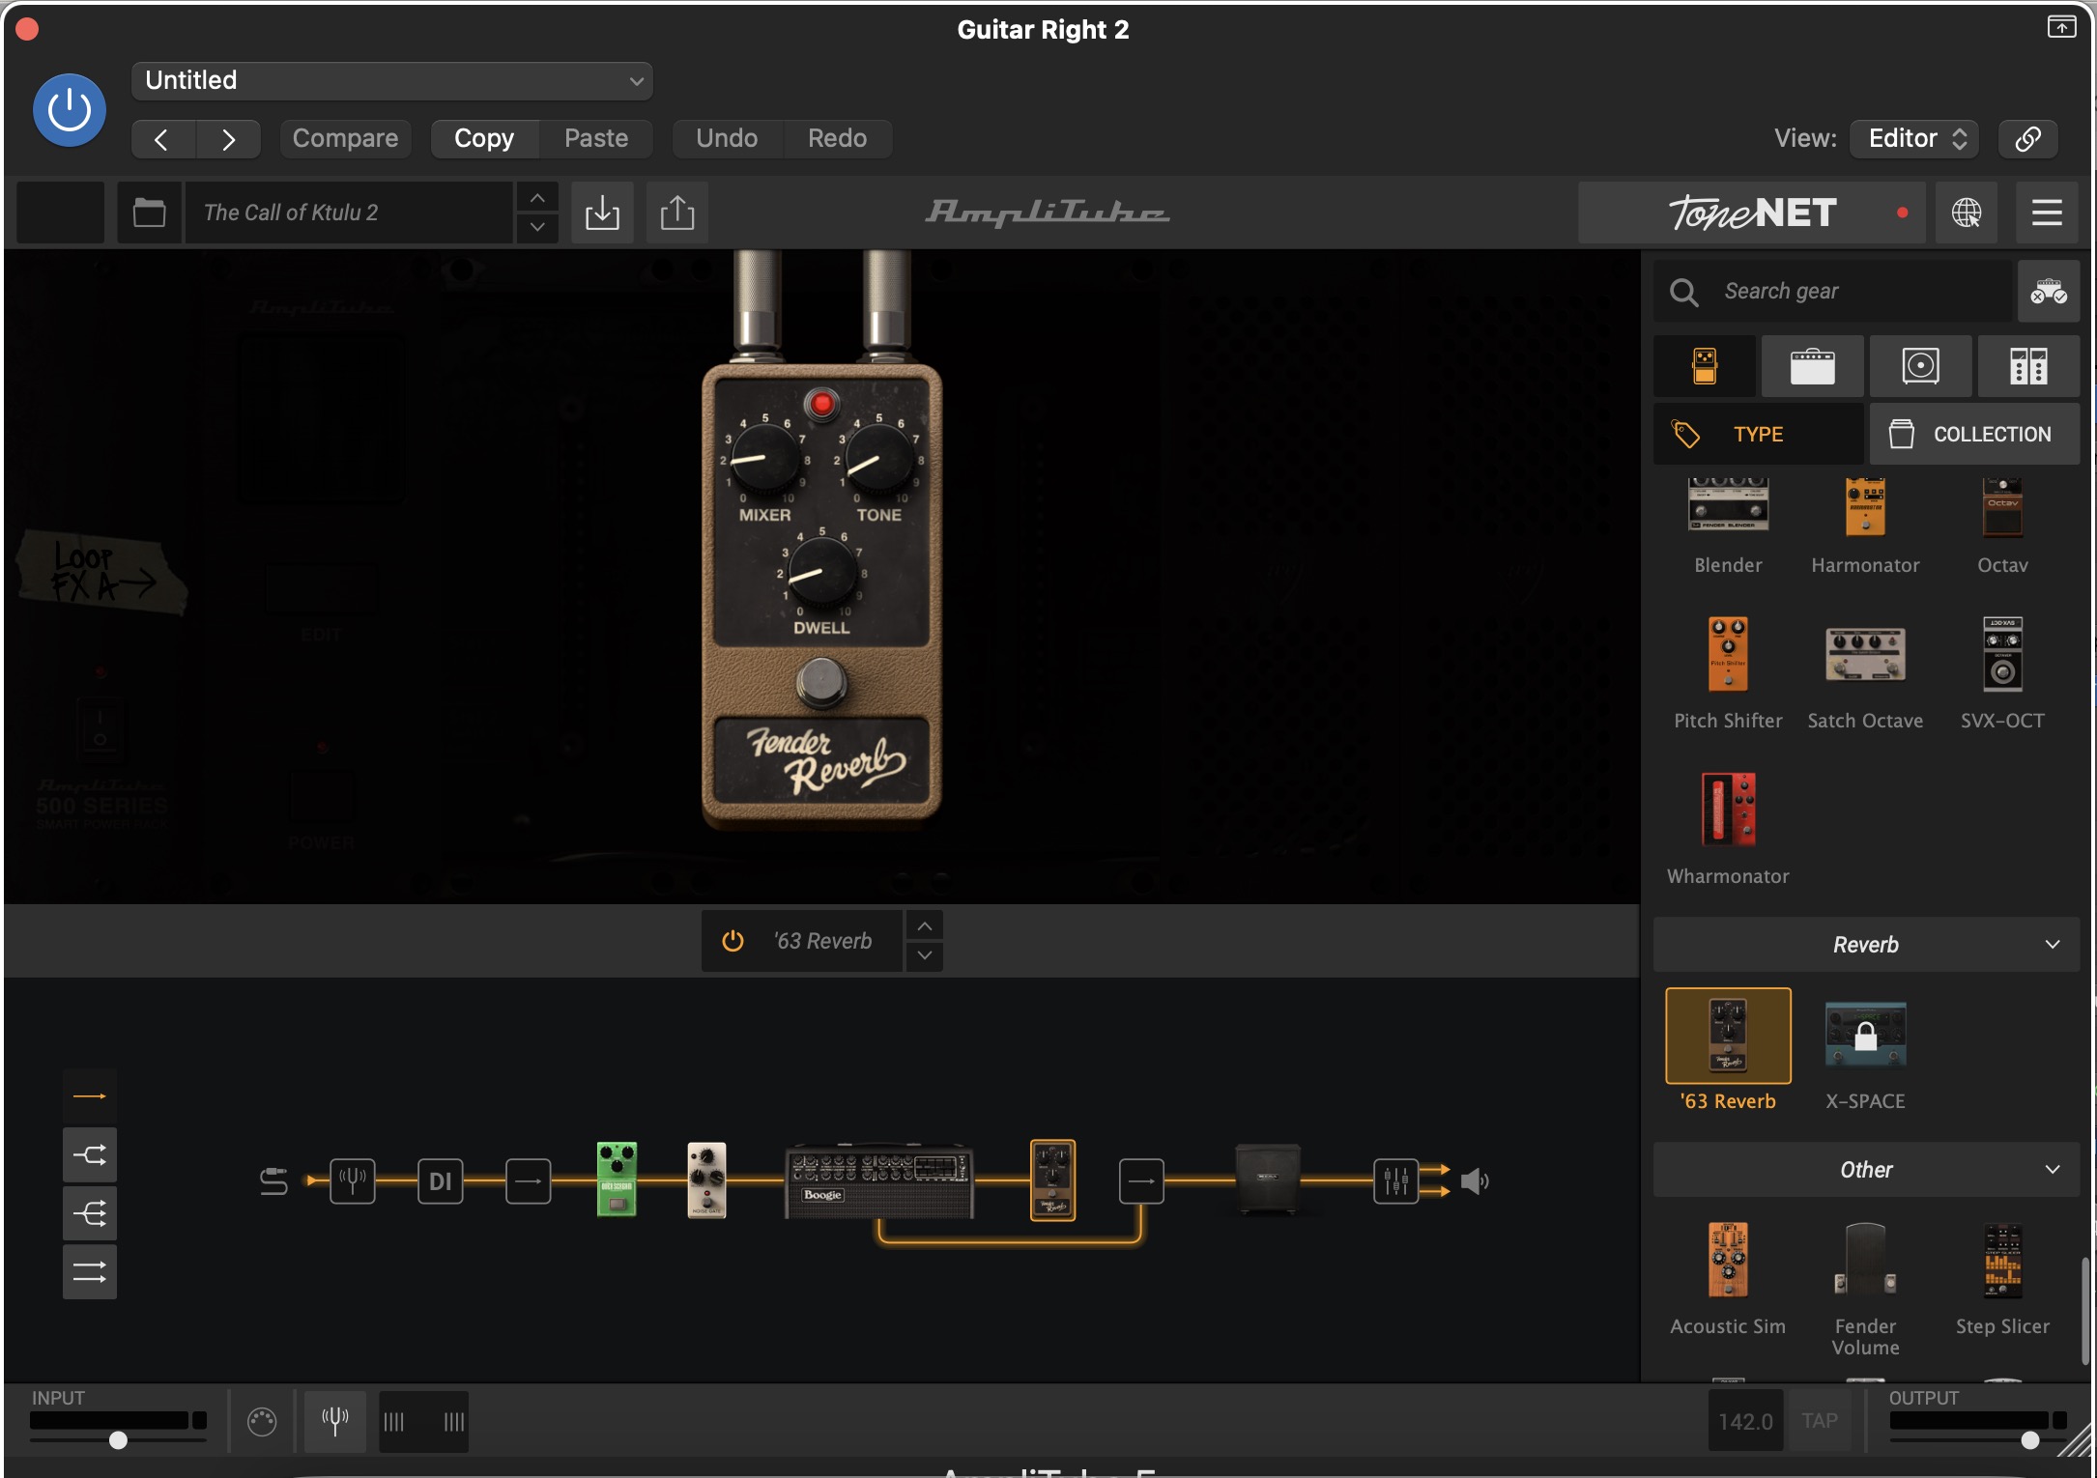Click the Compare button

pyautogui.click(x=345, y=139)
